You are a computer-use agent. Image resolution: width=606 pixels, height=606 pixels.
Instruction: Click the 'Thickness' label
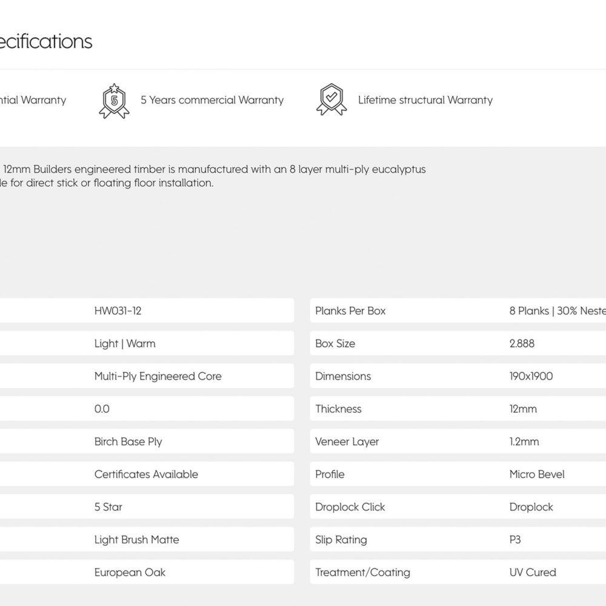(338, 409)
